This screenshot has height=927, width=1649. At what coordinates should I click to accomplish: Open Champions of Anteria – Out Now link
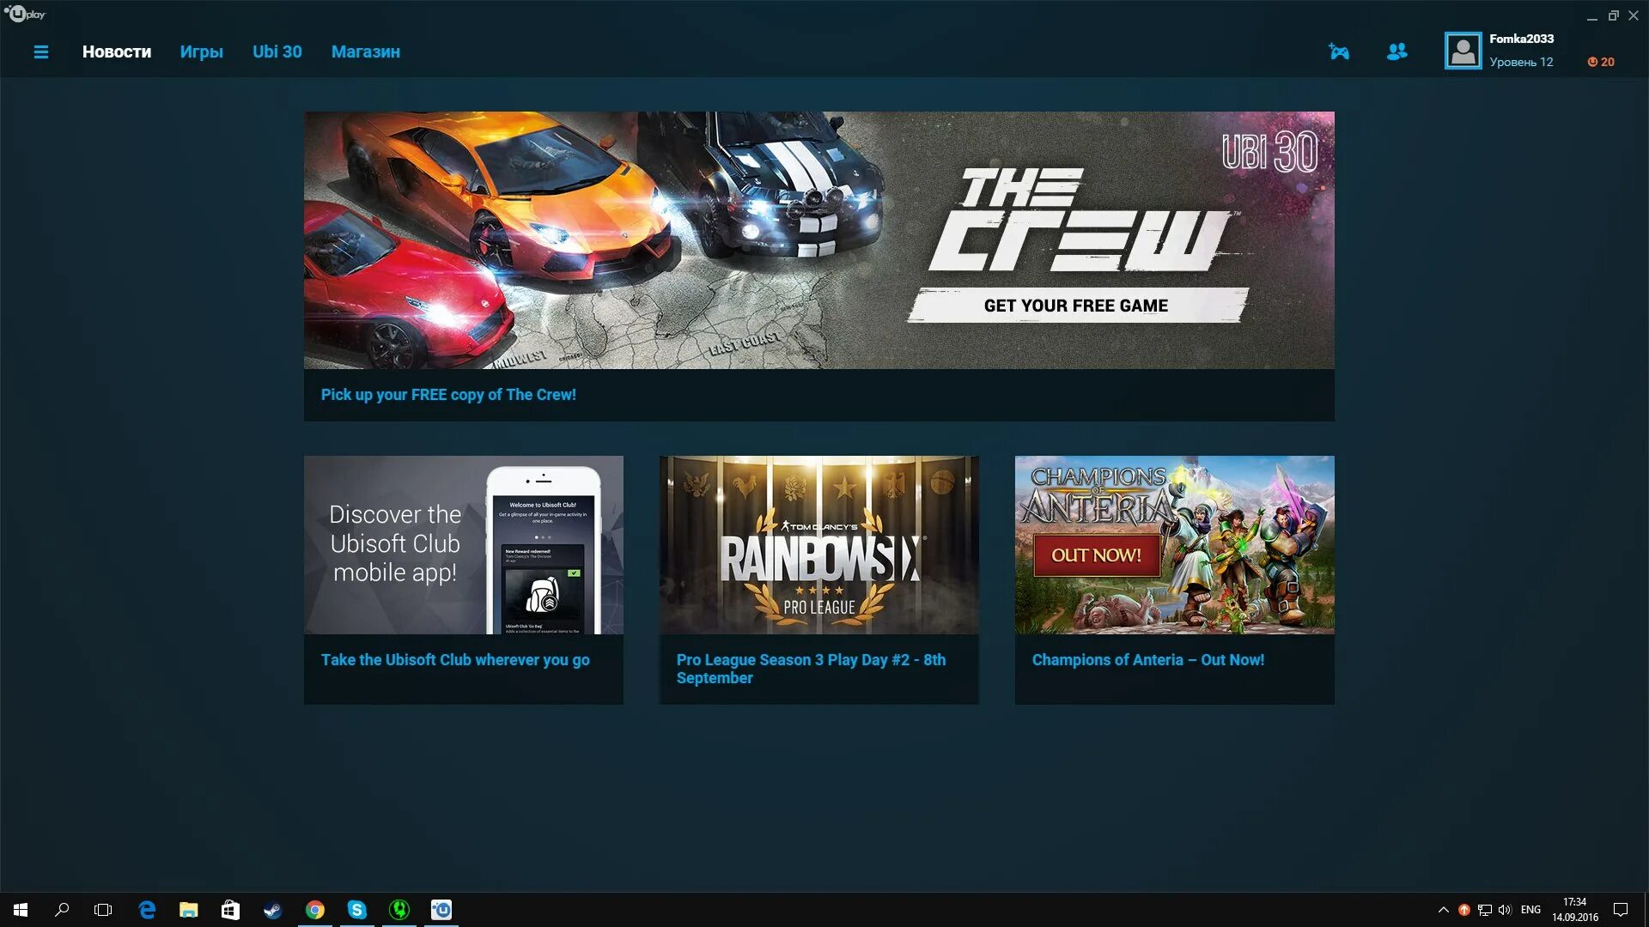tap(1147, 660)
